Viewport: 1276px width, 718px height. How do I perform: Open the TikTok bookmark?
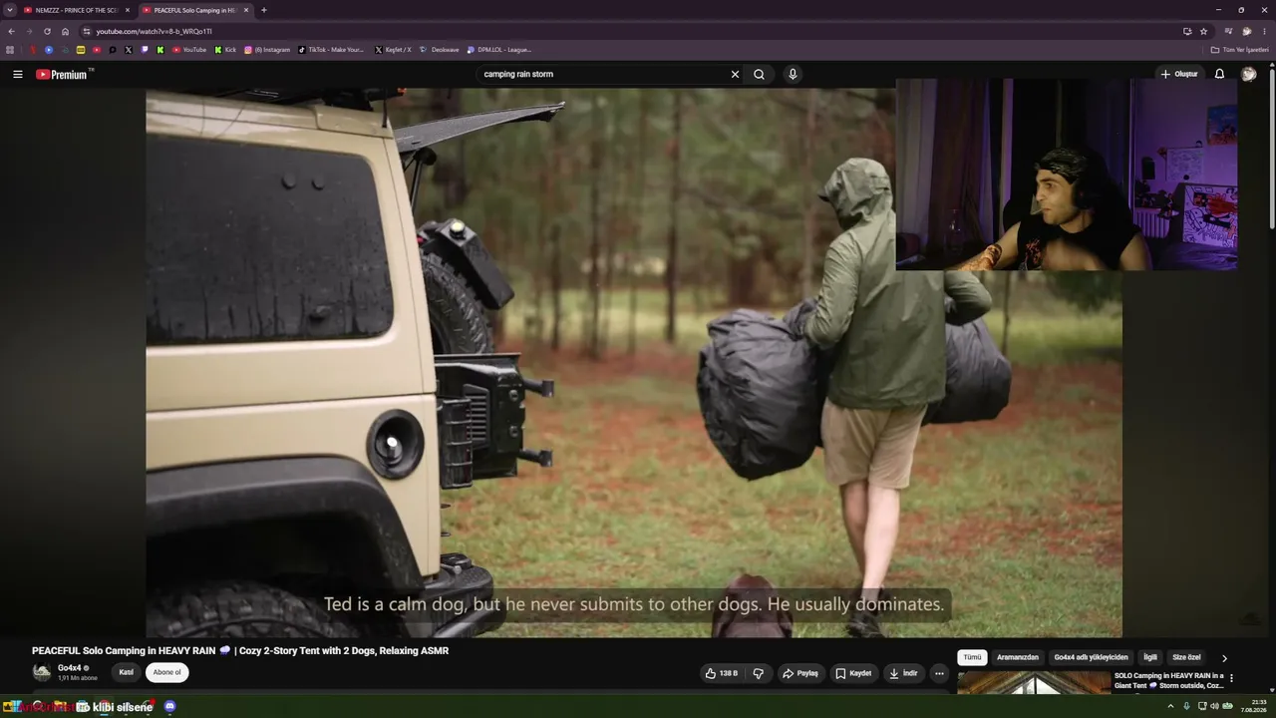[331, 49]
